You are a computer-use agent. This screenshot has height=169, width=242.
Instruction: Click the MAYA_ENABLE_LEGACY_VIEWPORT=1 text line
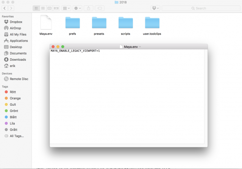pyautogui.click(x=75, y=51)
